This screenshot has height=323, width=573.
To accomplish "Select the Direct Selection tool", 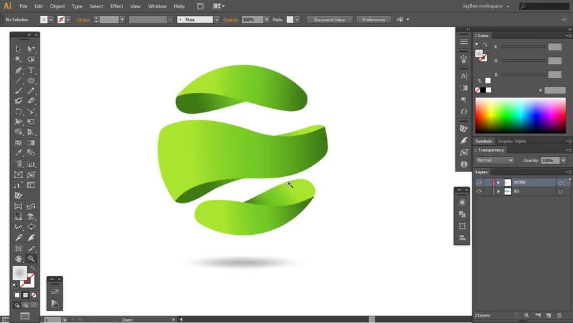I will (31, 49).
